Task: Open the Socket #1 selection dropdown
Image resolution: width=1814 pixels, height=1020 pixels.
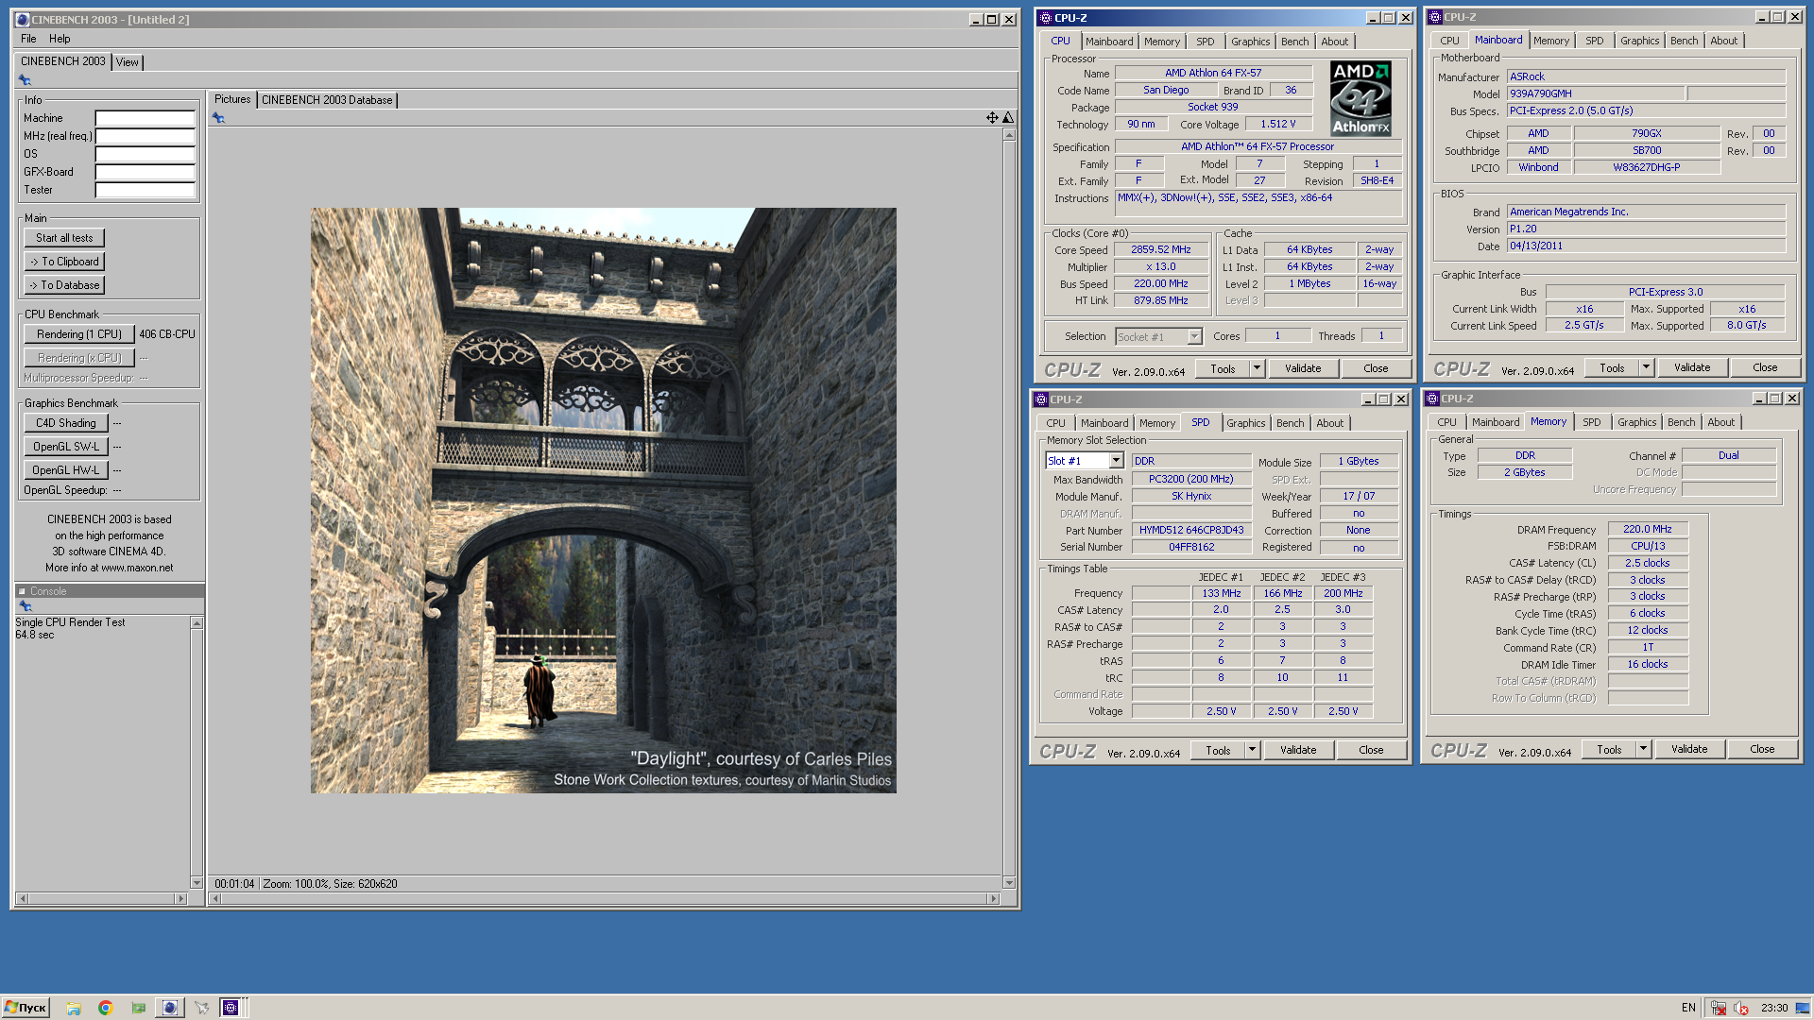Action: click(1194, 337)
